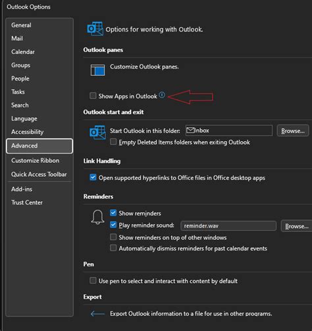Click Browse button for the start folder
The width and height of the screenshot is (312, 331).
point(293,131)
